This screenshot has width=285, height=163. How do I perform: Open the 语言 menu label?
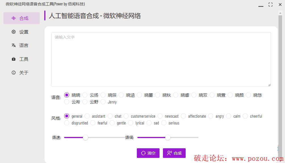[x=24, y=45]
